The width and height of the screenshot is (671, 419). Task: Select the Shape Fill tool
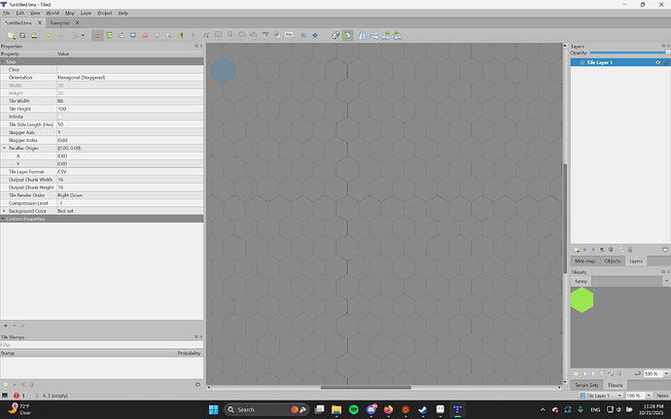coord(133,36)
